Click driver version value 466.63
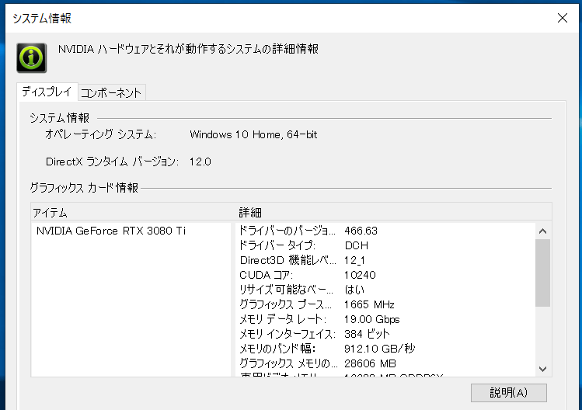 pyautogui.click(x=361, y=231)
